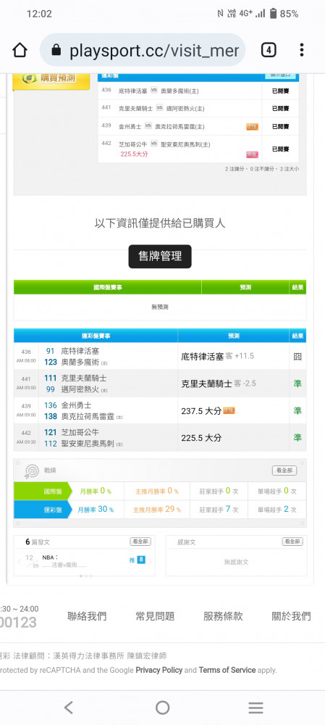Go to the previous post with left chevron

pos(19,562)
